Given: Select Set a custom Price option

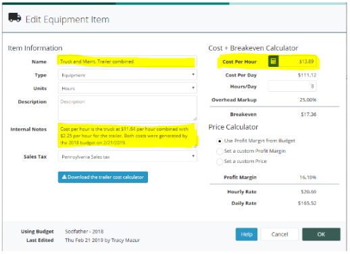Looking at the screenshot, I should [220, 161].
